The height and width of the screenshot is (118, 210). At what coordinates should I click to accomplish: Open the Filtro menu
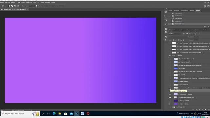coord(34,2)
